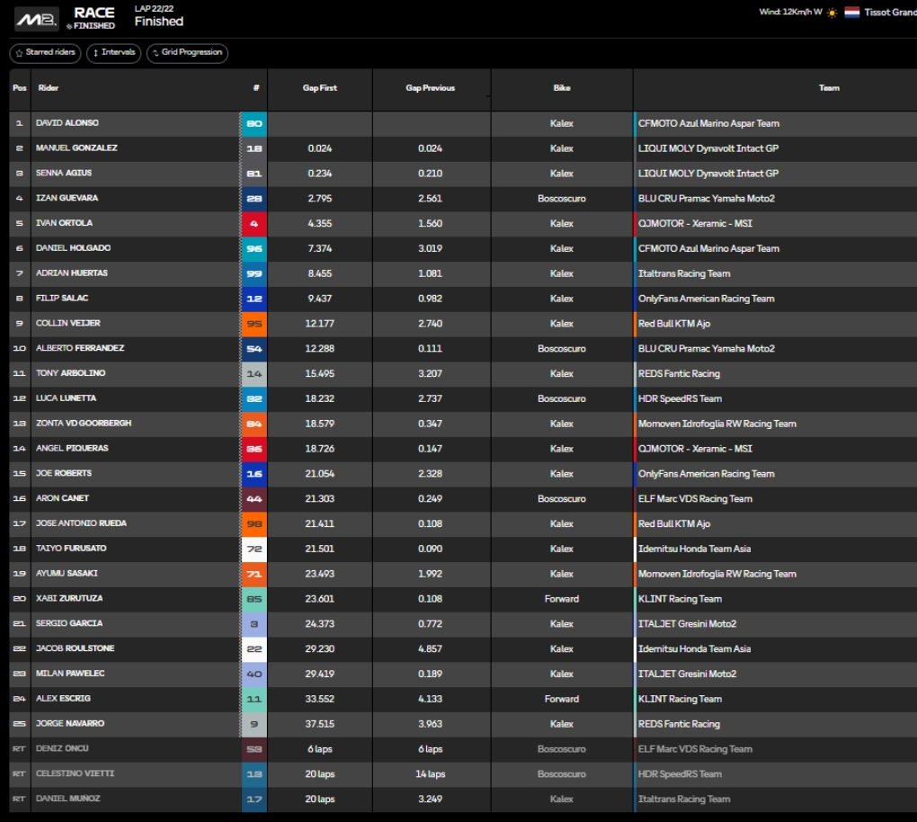Select rider JACOB ROULSTONE
Viewport: 917px width, 822px height.
[x=75, y=648]
